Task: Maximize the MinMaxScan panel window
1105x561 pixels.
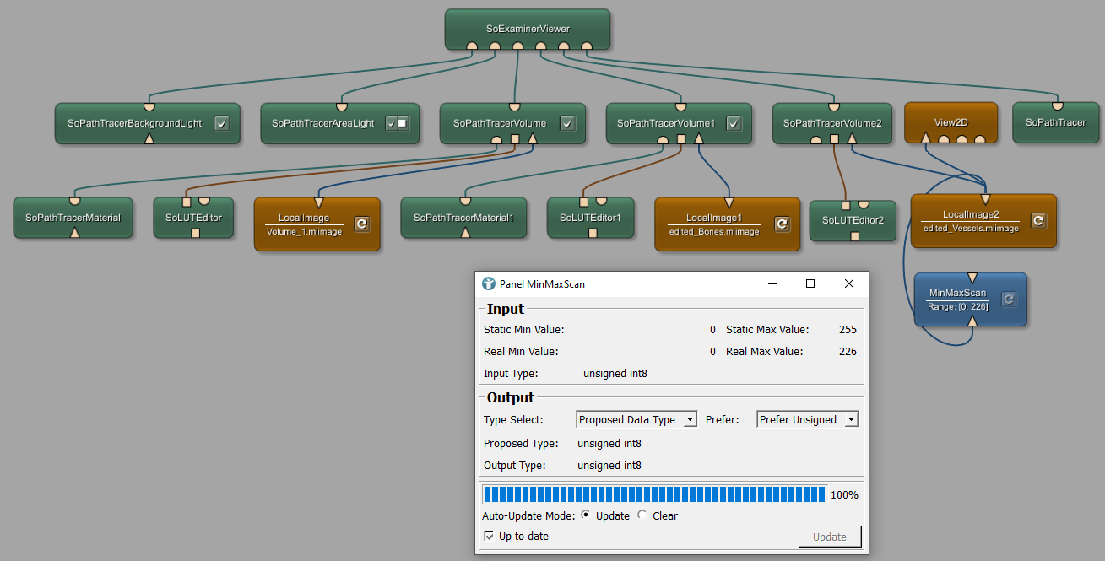Action: click(810, 284)
